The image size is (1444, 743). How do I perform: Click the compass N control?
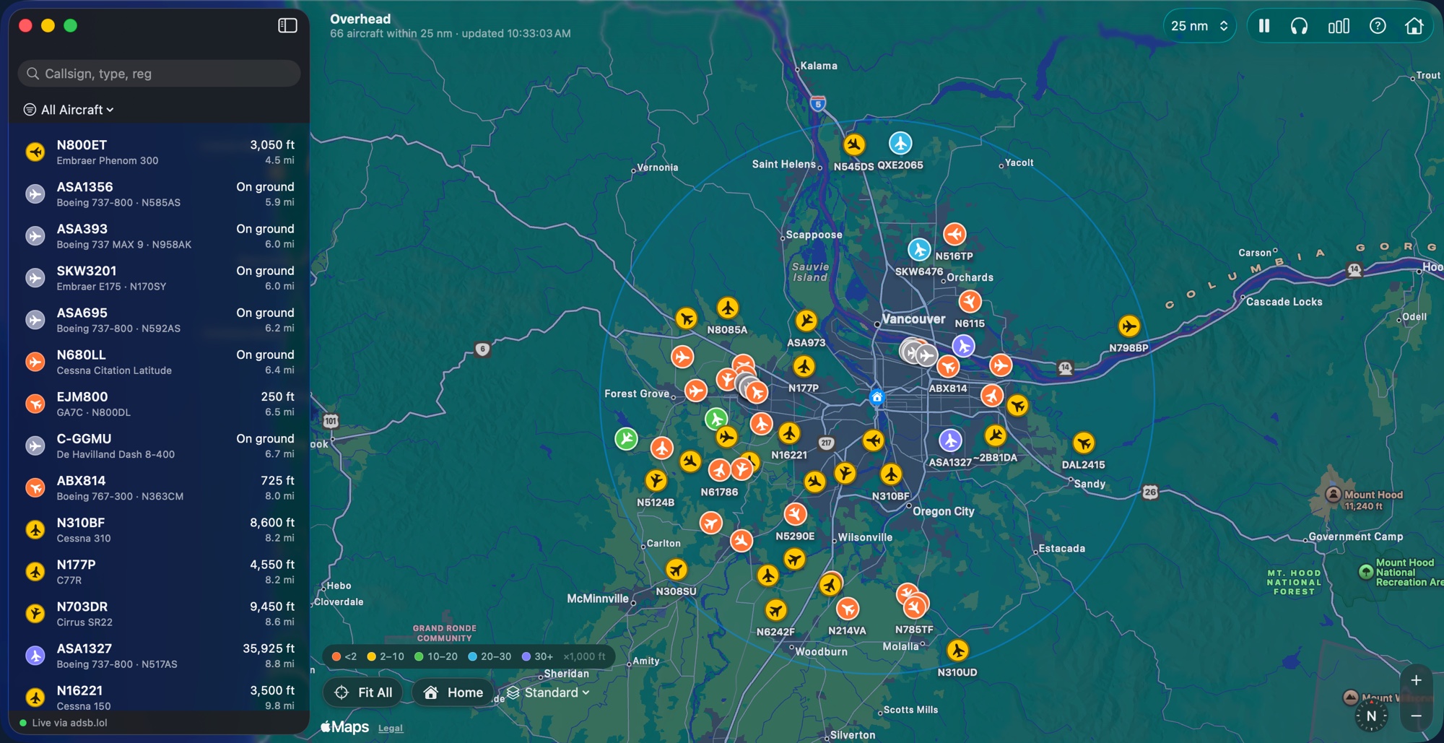(x=1371, y=716)
